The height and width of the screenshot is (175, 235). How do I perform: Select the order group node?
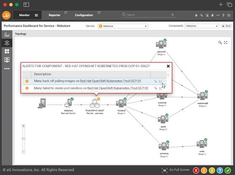pos(202,144)
